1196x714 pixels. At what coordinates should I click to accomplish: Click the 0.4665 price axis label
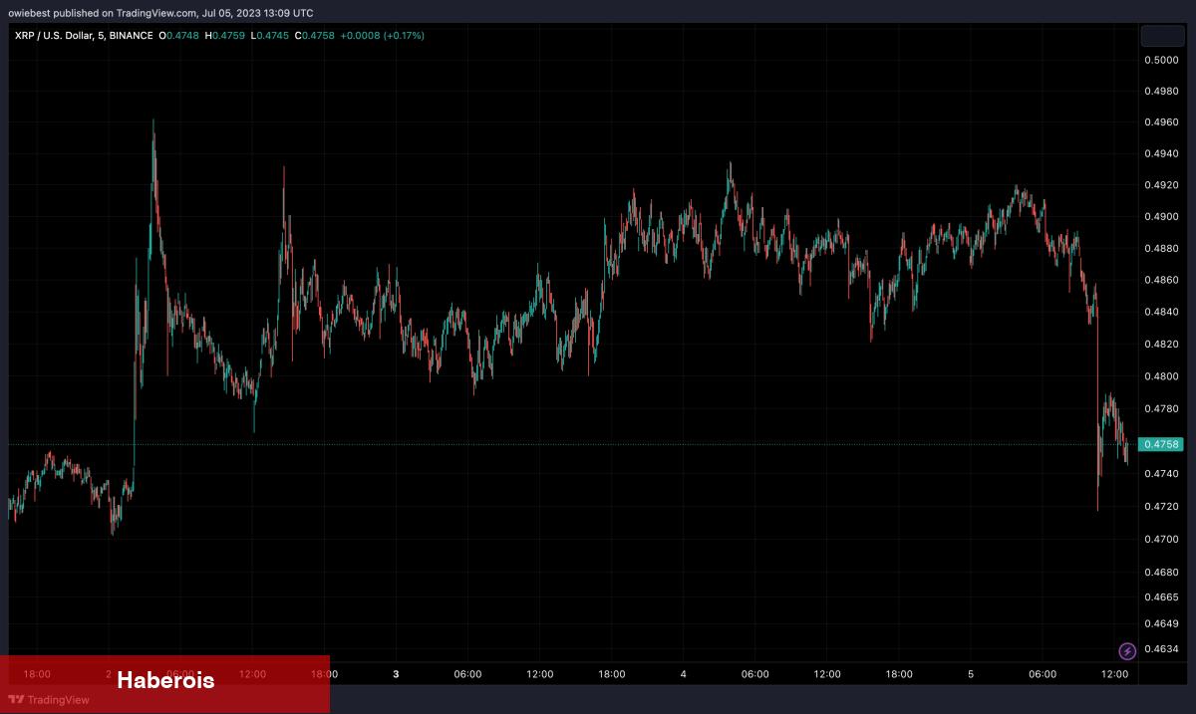pos(1161,597)
